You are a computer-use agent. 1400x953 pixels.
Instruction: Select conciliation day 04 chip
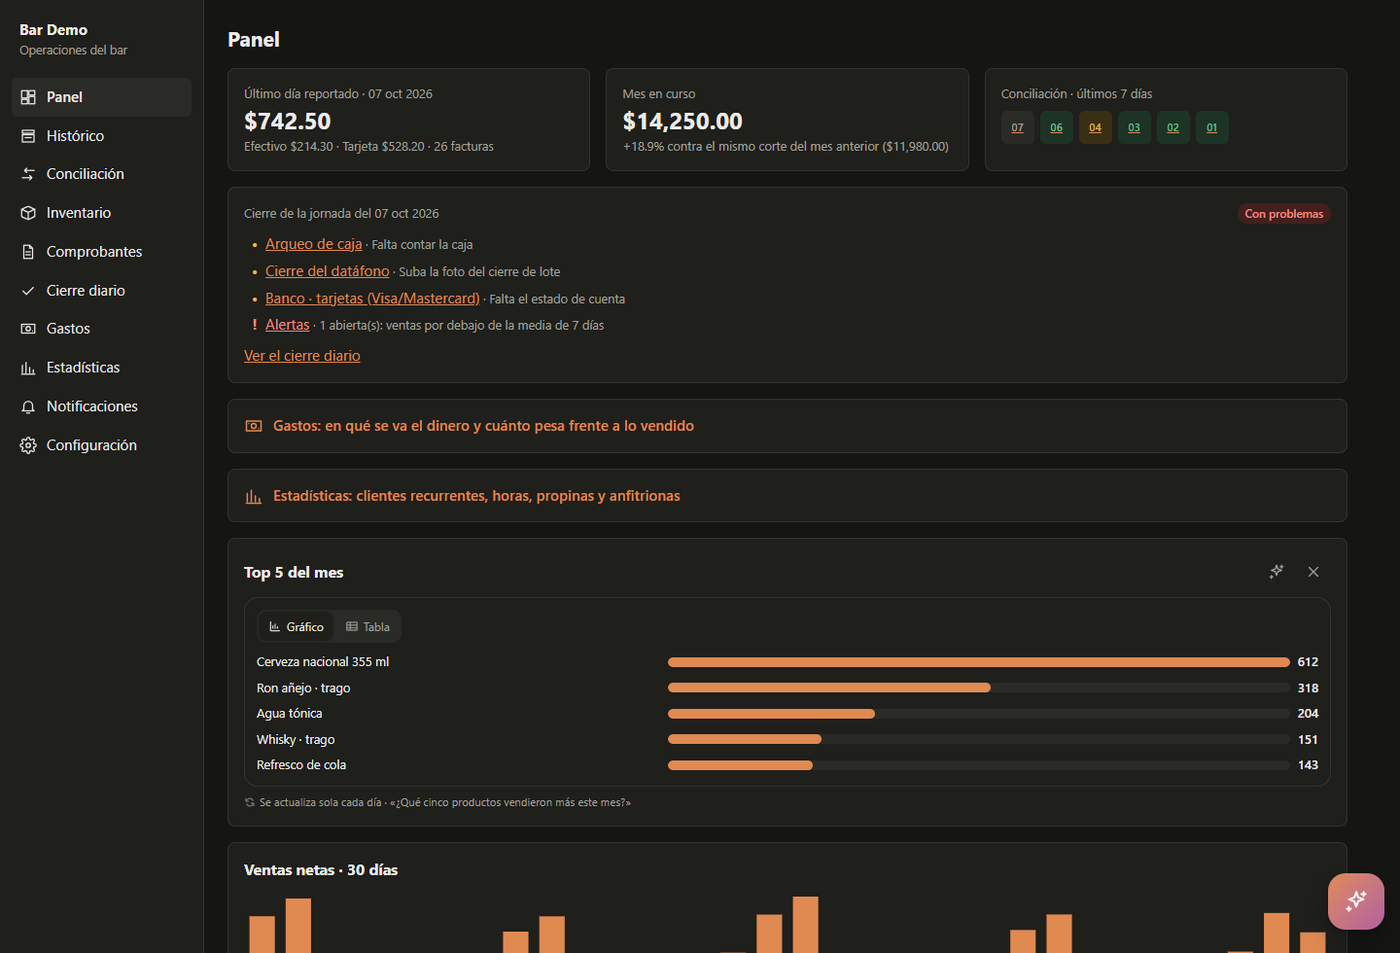(x=1095, y=127)
